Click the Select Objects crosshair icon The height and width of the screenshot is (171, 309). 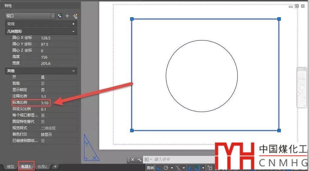67,16
